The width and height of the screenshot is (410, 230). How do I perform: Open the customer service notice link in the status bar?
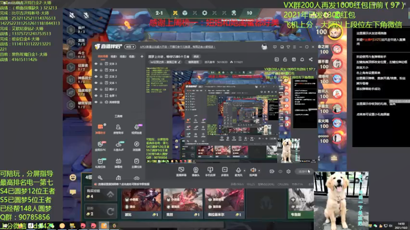(123, 184)
